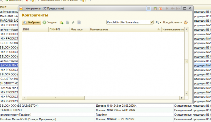This screenshot has height=122, width=211.
Task: Click the M memory button
Action: [167, 8]
